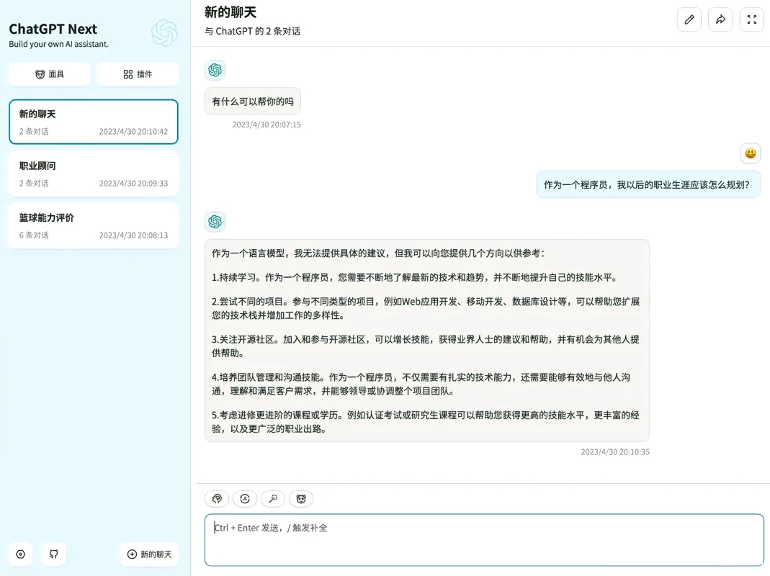
Task: Click the reply paragraph starting 2.尝试不同的项目
Action: [x=426, y=308]
